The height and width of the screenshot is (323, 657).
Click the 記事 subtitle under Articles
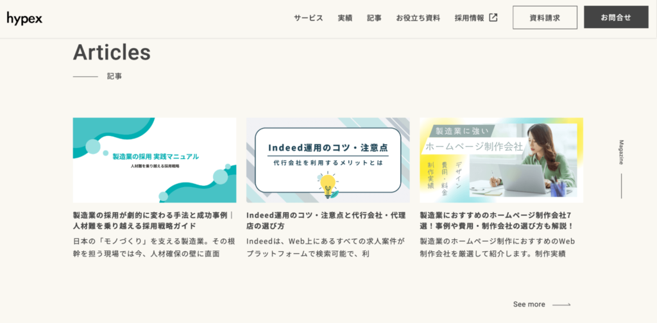click(x=114, y=76)
